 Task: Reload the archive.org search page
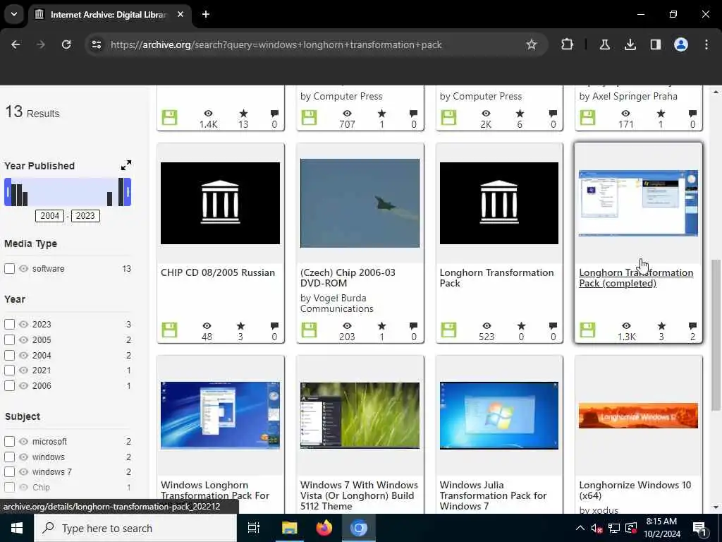pos(66,44)
